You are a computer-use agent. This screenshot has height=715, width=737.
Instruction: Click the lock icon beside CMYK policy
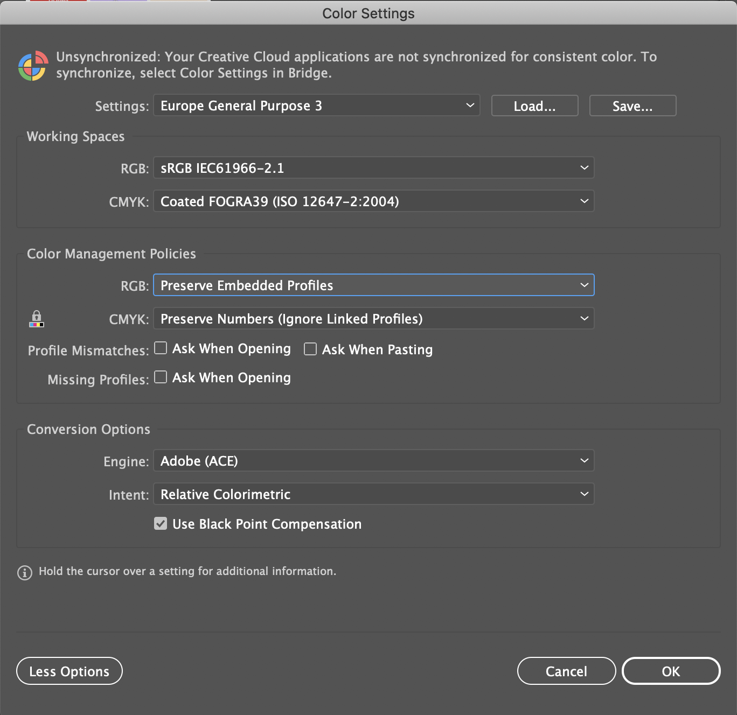pos(37,315)
